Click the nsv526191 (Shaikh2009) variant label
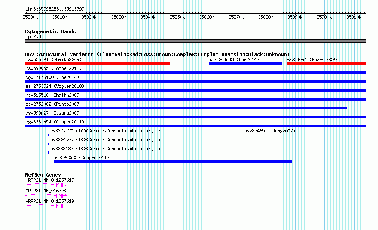Viewport: 378px width, 230px height. (x=54, y=59)
